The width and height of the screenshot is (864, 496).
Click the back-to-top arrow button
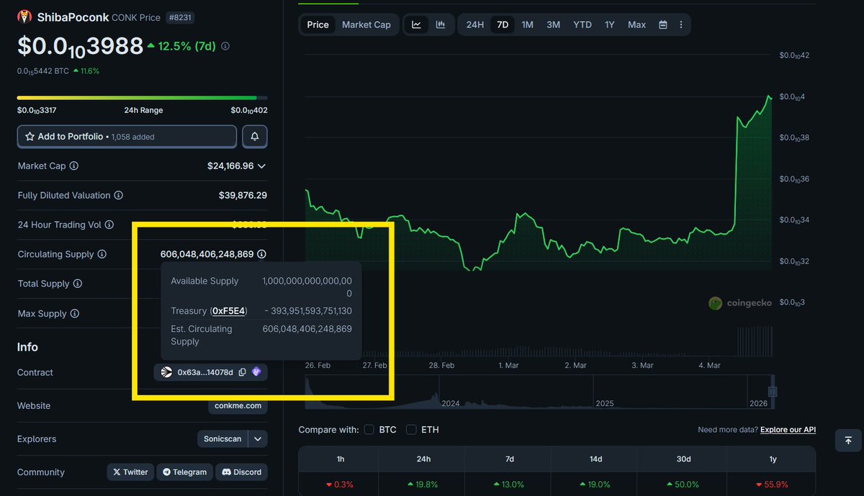coord(848,440)
